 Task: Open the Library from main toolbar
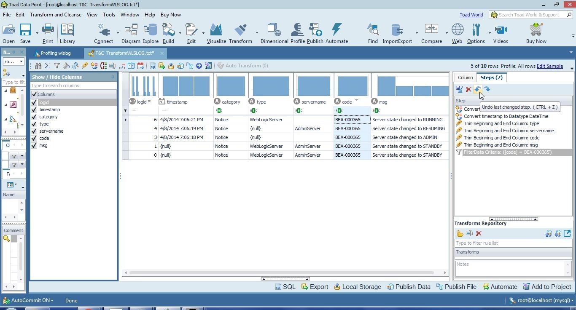[67, 34]
